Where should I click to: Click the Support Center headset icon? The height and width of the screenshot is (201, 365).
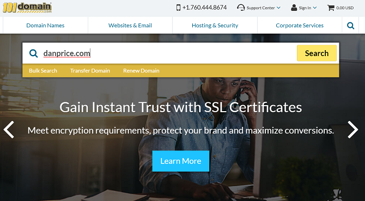241,8
